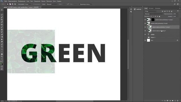
Task: Open the Файл menu
Action: click(x=6, y=1)
